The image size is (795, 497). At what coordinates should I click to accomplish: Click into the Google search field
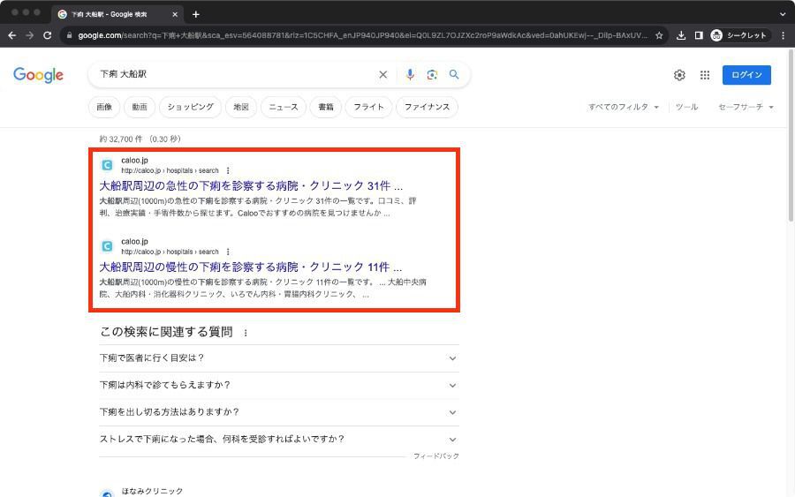click(x=230, y=75)
